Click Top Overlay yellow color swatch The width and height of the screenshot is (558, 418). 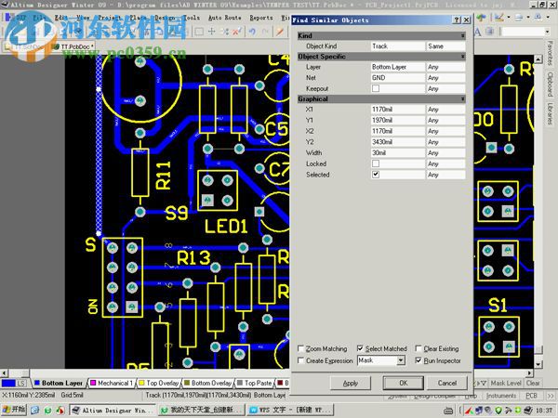(x=141, y=383)
